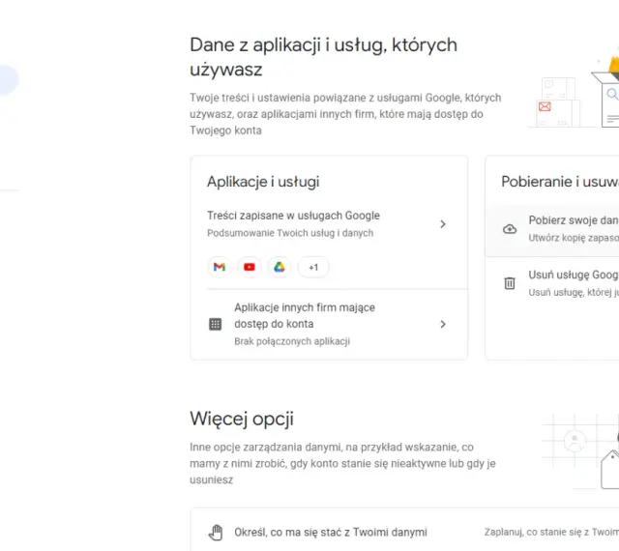This screenshot has width=619, height=551.
Task: Show the +1 additional services chip
Action: (x=313, y=267)
